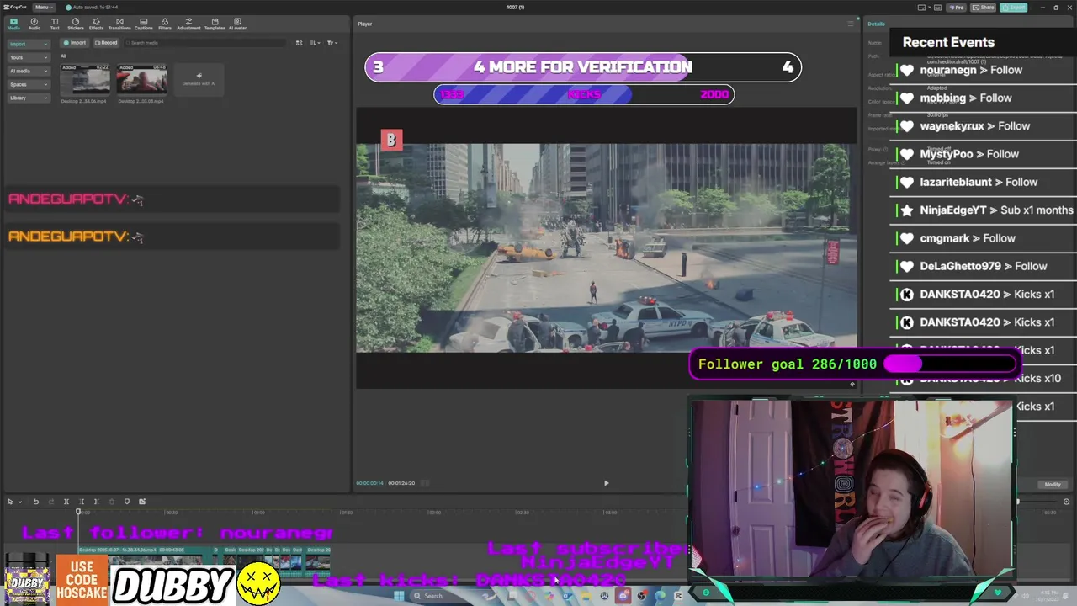Switch to the Audio tab
Screen dimensions: 1077x606
[34, 24]
